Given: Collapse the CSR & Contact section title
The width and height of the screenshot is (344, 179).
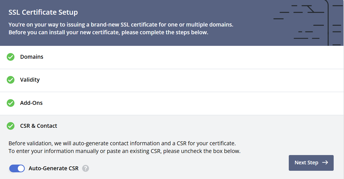Looking at the screenshot, I should 39,126.
